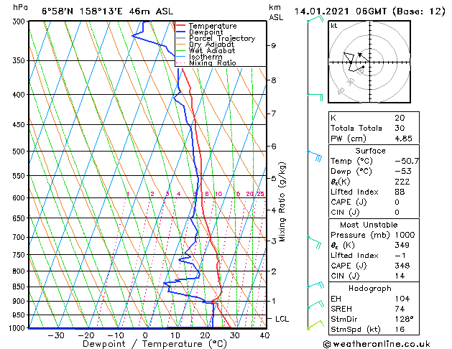Image resolution: width=452 pixels, height=349 pixels.
Task: Click the Totals Totals value 30
Action: coord(400,128)
